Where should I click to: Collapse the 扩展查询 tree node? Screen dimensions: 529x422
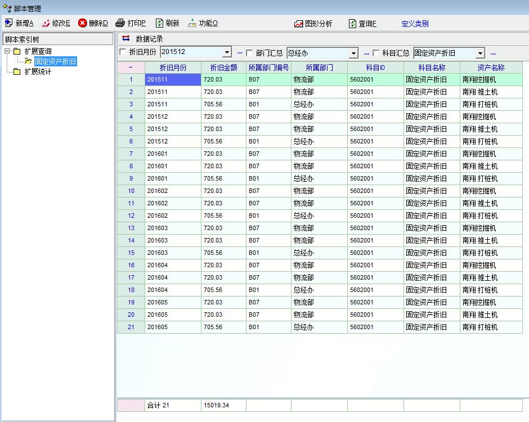(7, 51)
